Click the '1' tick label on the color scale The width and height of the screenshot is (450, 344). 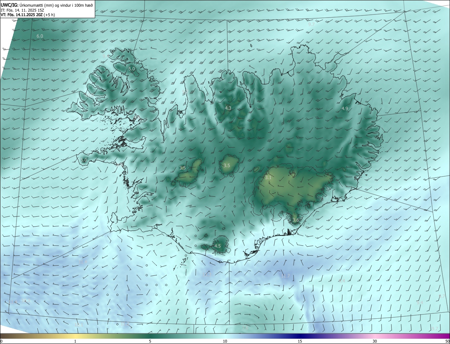coord(75,341)
